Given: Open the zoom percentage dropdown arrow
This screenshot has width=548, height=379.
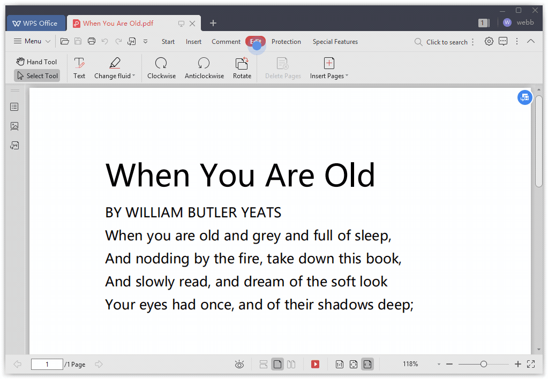Looking at the screenshot, I should tap(439, 364).
